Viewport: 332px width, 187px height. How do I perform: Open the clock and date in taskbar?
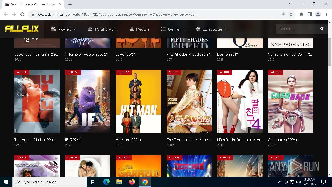[x=309, y=182]
